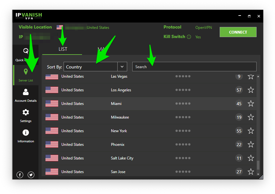The image size is (275, 194).
Task: Favorite the Las Vegas server
Action: pos(251,76)
